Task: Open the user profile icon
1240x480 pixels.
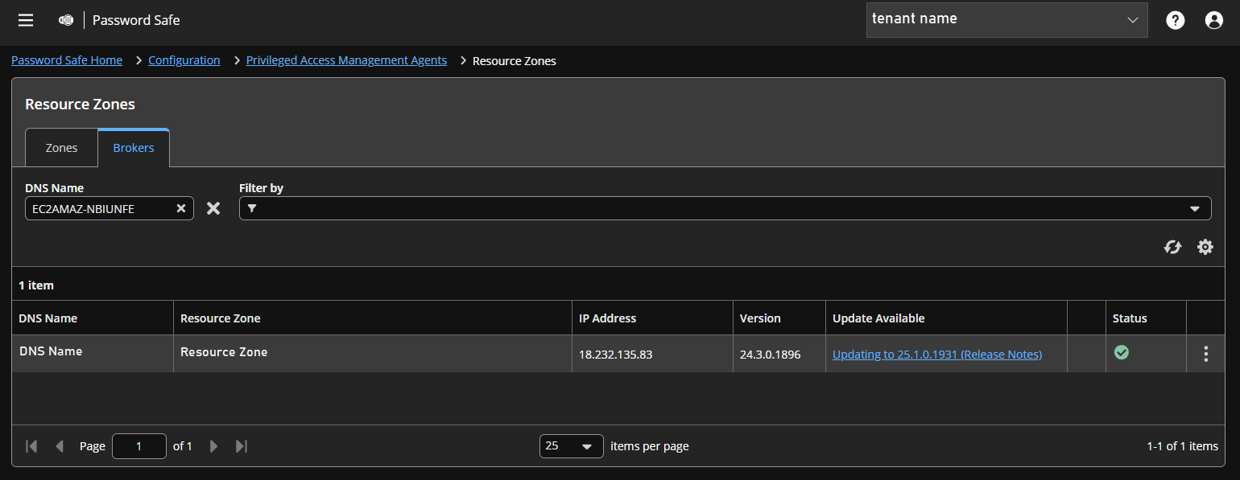Action: [1213, 20]
